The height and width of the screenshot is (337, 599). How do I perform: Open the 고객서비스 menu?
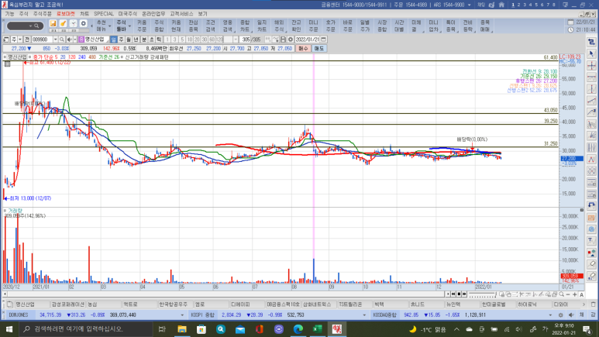(181, 14)
